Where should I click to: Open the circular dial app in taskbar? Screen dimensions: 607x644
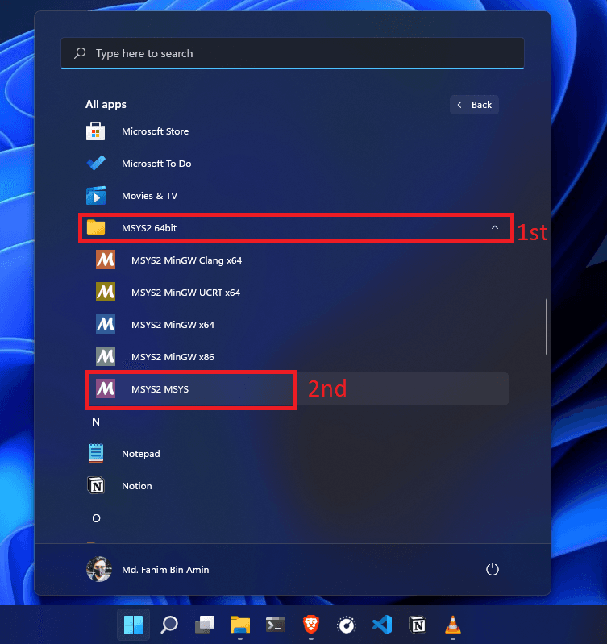pos(346,625)
